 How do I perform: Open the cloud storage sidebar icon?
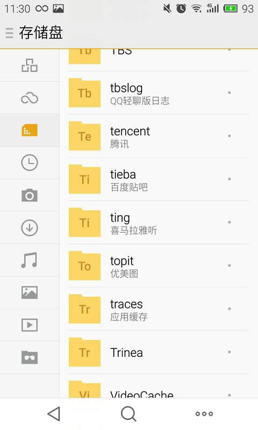click(x=30, y=98)
